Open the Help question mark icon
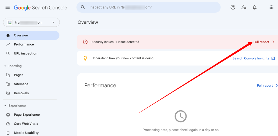278x136 pixels. coord(233,7)
